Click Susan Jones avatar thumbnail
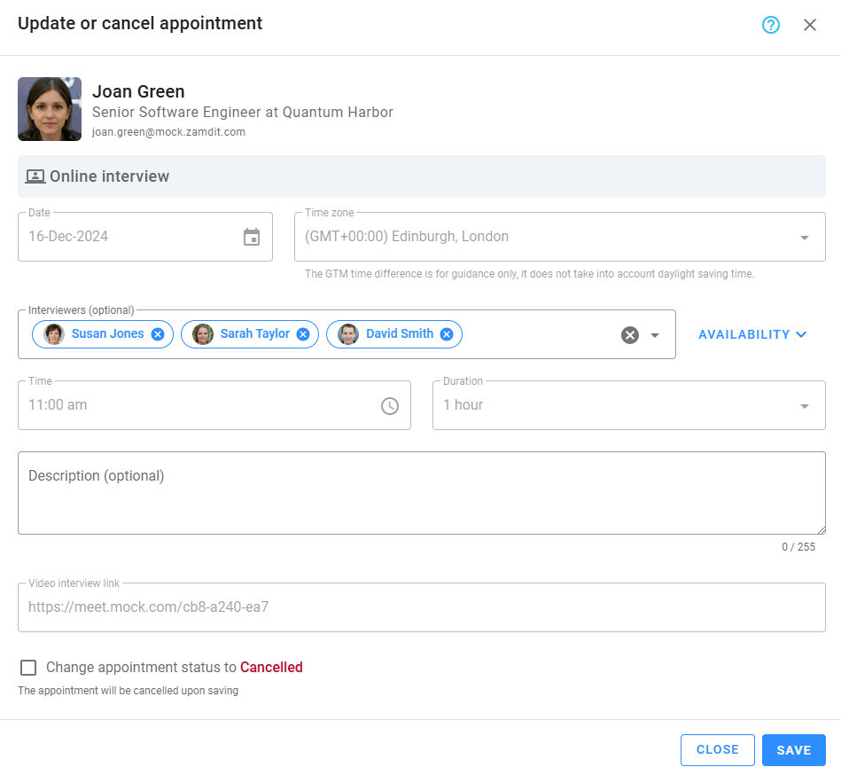 (x=52, y=334)
